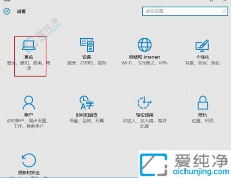Open the 时间和语言 clock icon

point(86,102)
